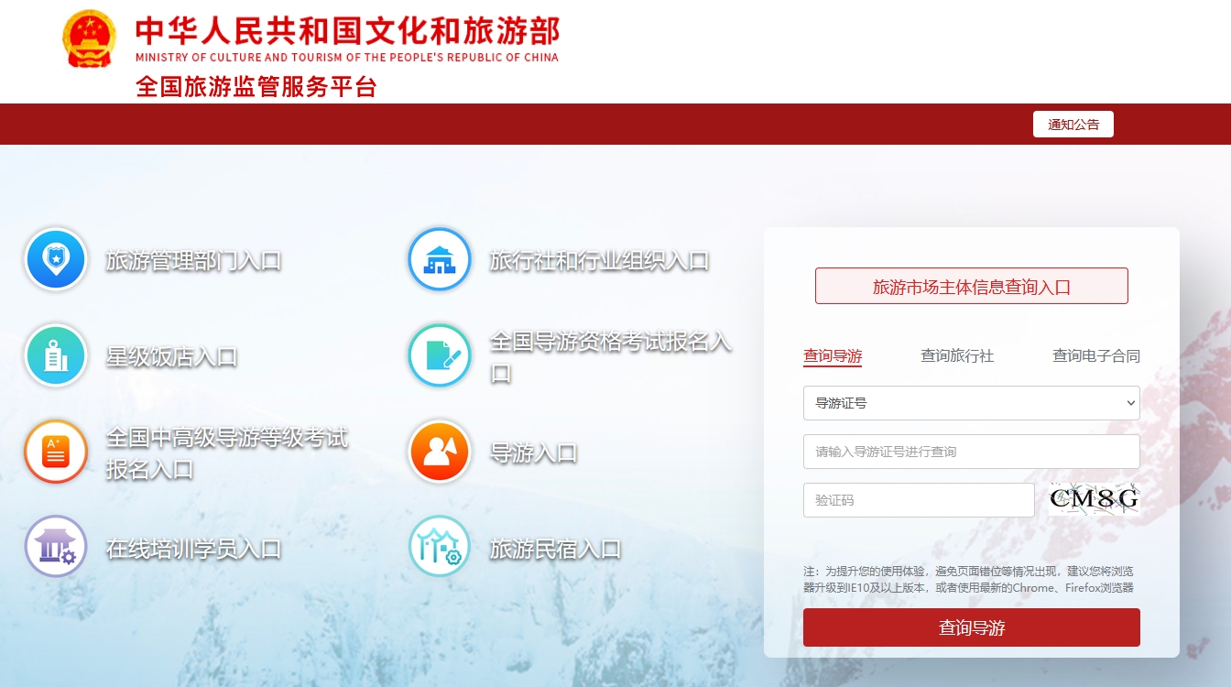Viewport: 1231px width, 687px height.
Task: Click the red 查询导游 submit button
Action: point(972,627)
